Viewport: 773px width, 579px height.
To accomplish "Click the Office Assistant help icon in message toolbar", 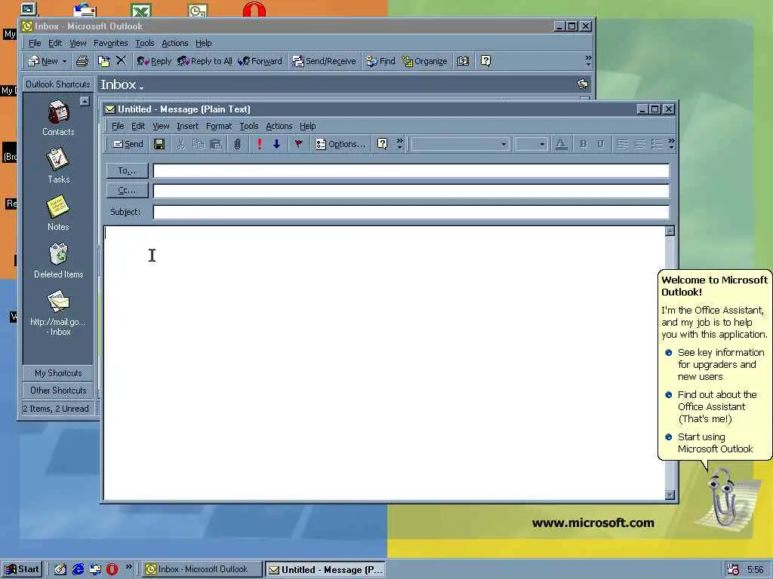I will pyautogui.click(x=382, y=144).
